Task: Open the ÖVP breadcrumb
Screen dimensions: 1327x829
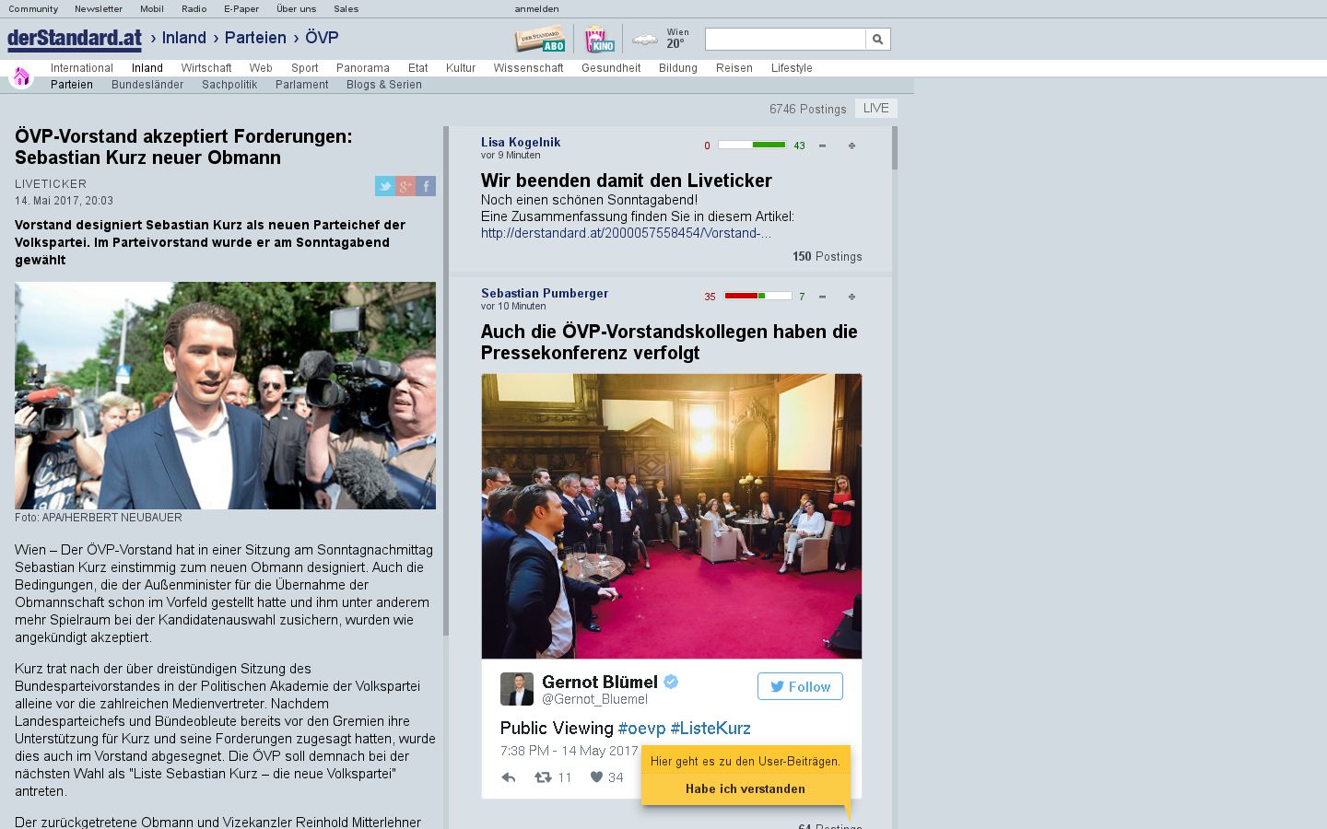Action: [x=322, y=38]
